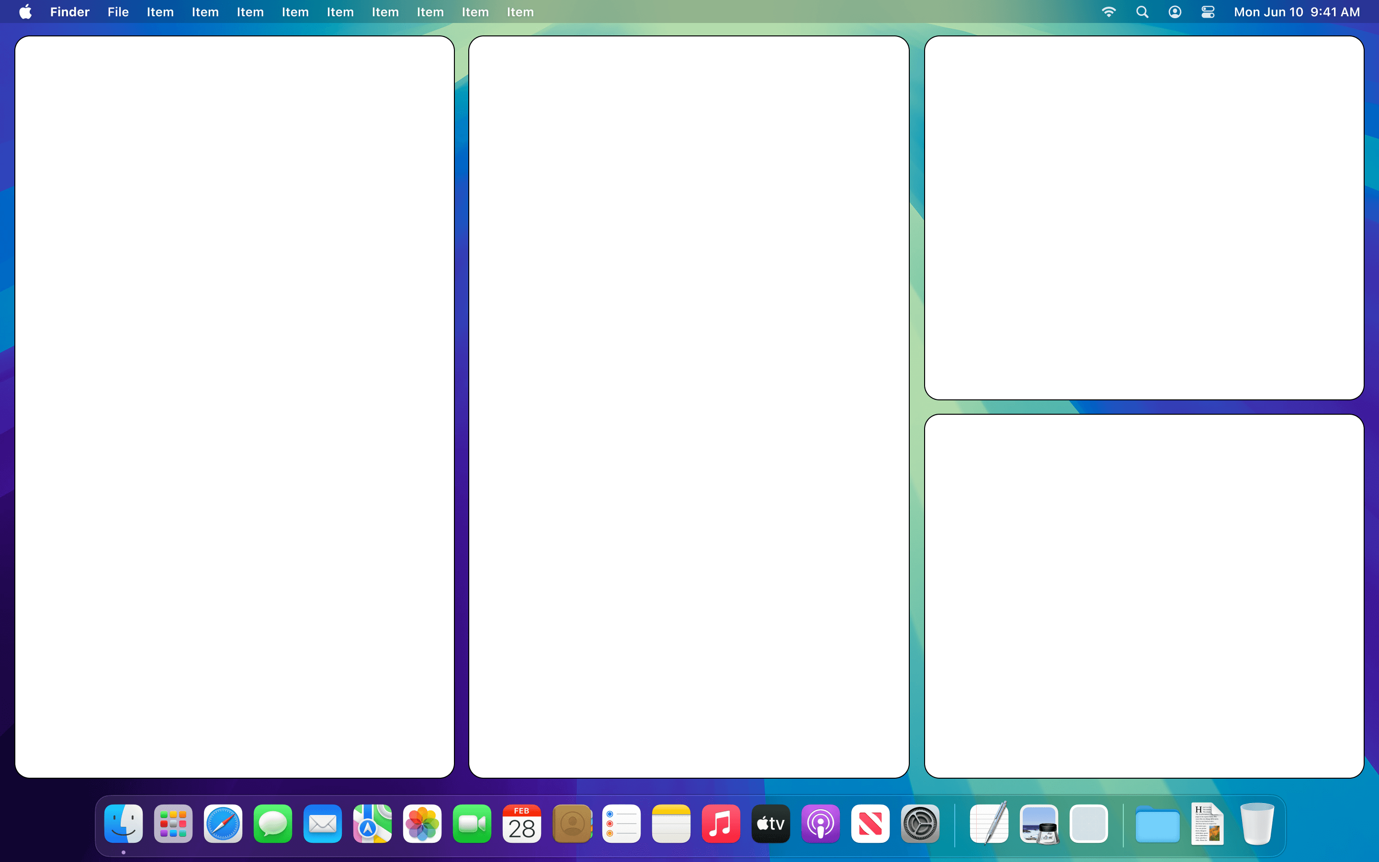Open Control Center from menu bar
This screenshot has height=862, width=1379.
click(1208, 12)
